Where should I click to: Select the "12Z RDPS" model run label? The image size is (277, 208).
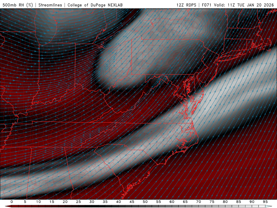click(x=186, y=5)
